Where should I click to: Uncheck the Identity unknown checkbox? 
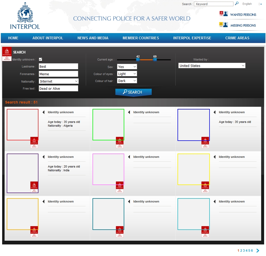(41, 59)
